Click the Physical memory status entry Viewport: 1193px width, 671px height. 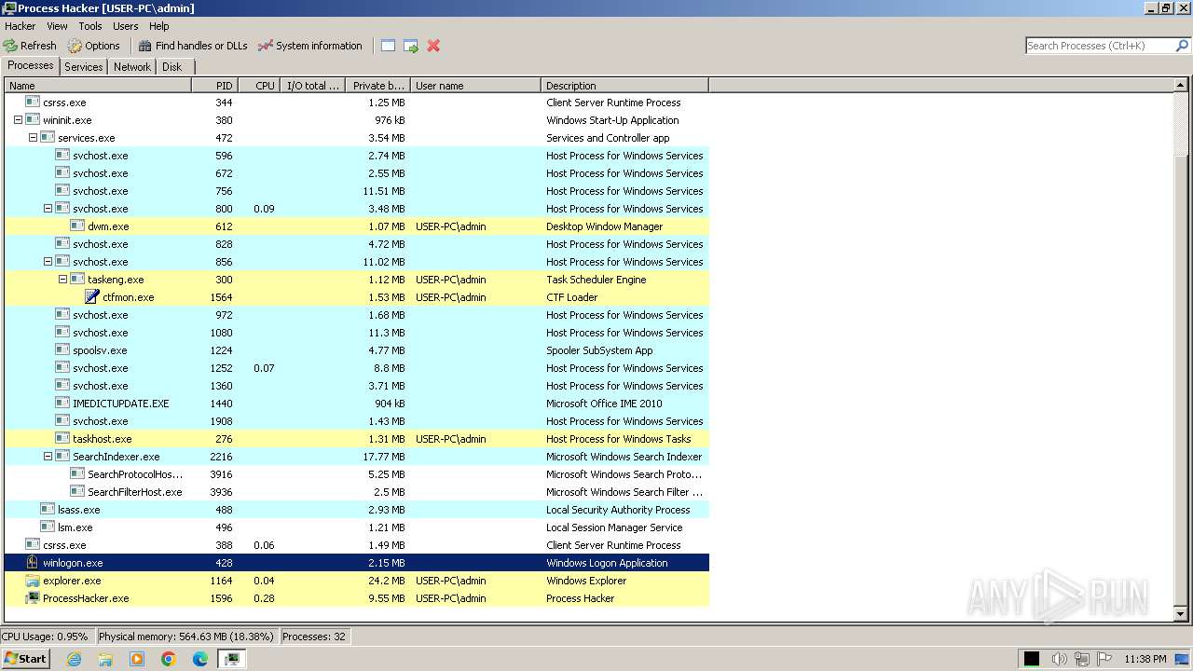coord(186,637)
